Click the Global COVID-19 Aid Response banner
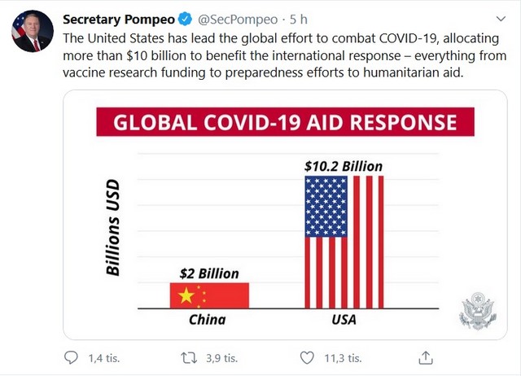This screenshot has width=521, height=376. point(285,121)
